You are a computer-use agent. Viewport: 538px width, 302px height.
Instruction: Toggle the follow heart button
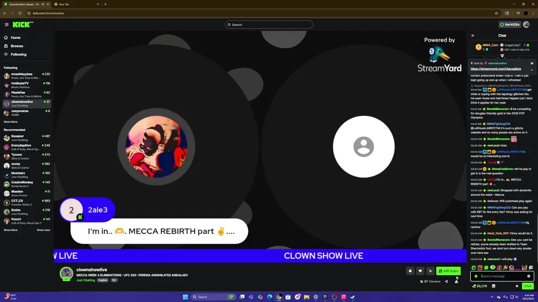(x=420, y=271)
